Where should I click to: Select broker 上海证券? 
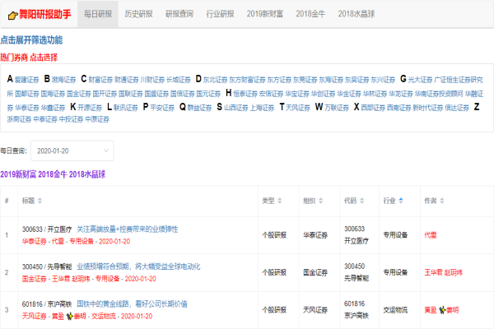(x=262, y=108)
